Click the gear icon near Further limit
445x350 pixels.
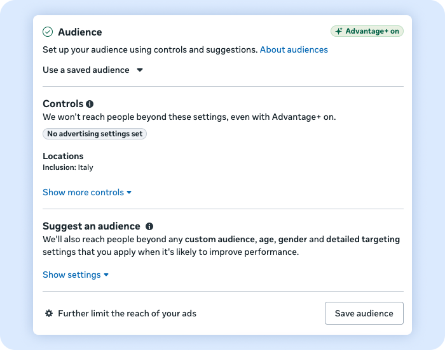click(49, 313)
